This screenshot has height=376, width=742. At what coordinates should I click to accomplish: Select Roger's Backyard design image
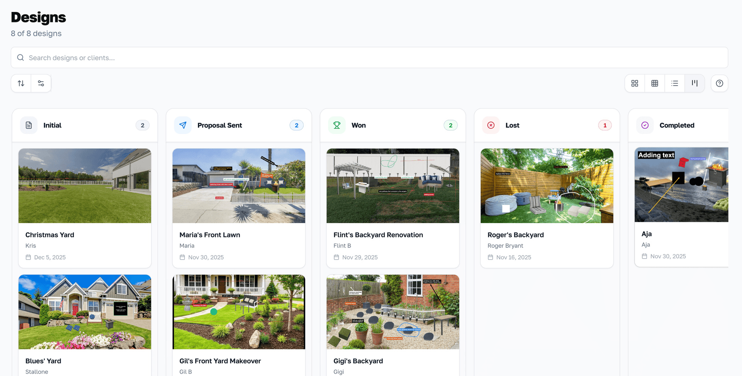[547, 186]
